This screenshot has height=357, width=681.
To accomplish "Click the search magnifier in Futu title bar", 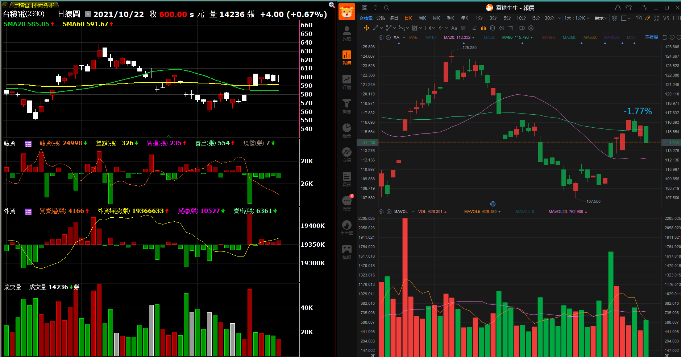I will coord(386,8).
